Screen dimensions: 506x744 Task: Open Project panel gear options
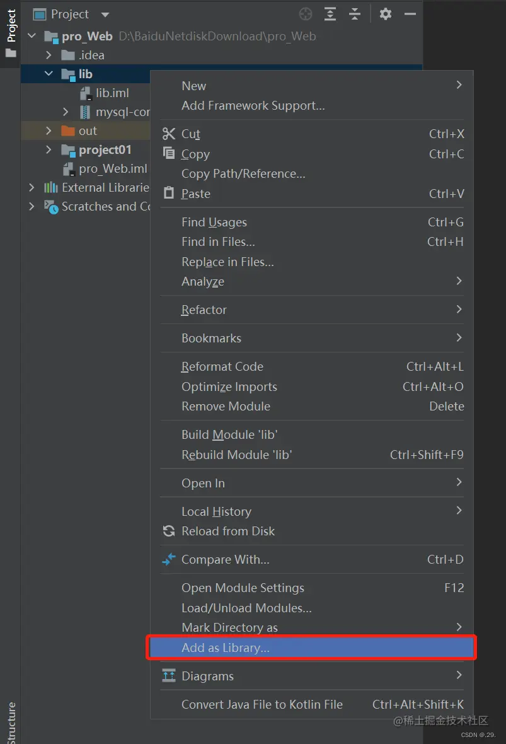click(386, 14)
